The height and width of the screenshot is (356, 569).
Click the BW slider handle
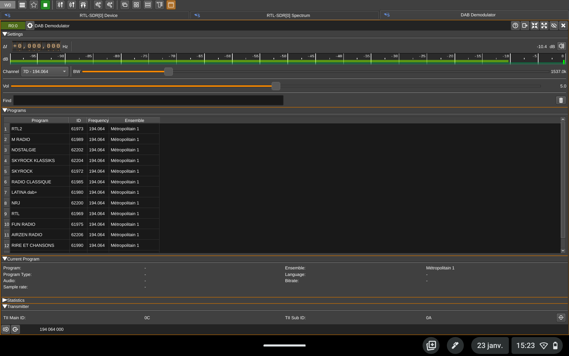[x=168, y=71]
